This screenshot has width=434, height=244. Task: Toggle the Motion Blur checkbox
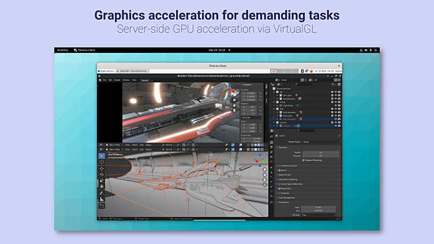click(x=279, y=188)
